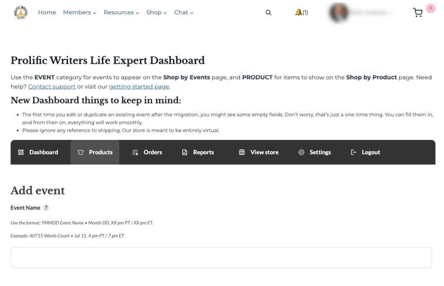Image resolution: width=444 pixels, height=286 pixels.
Task: Click the 'New Dashboard things to keep in mind' heading
Action: click(x=96, y=101)
